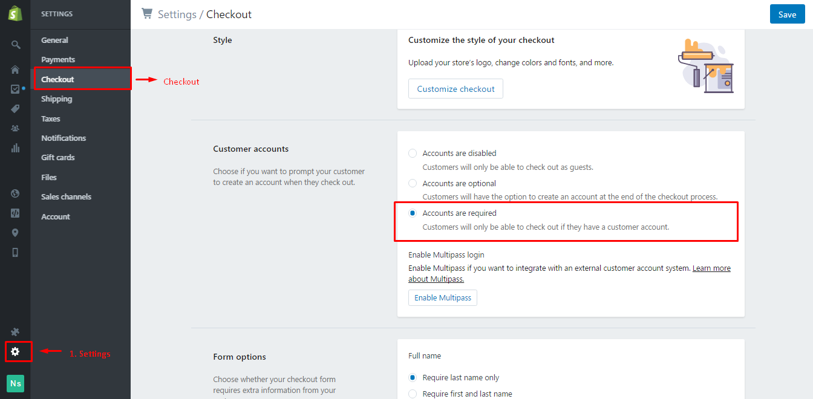The width and height of the screenshot is (813, 399).
Task: Select Require first and last name
Action: click(x=413, y=394)
